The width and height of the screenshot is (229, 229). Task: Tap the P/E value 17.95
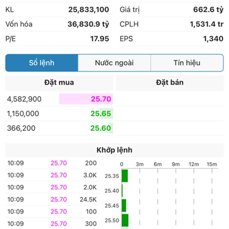[x=100, y=39]
